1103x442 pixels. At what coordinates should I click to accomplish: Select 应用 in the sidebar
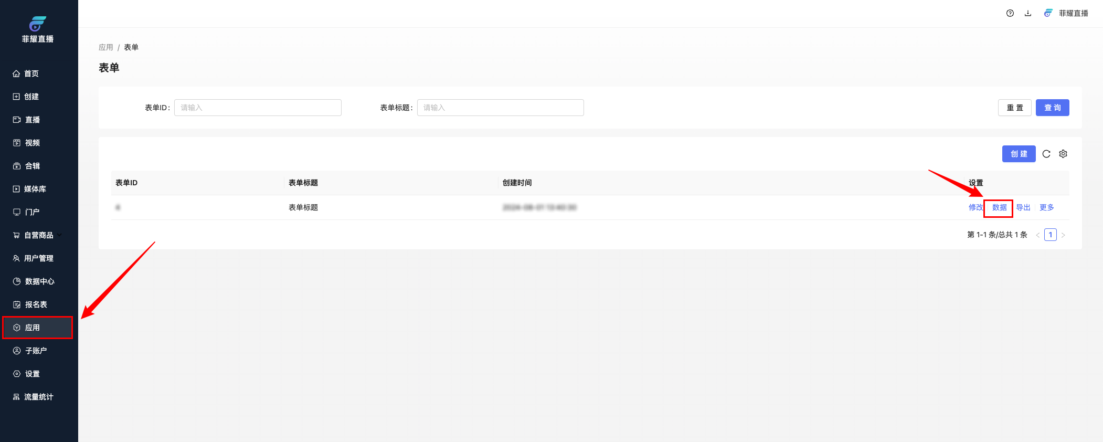[x=33, y=328]
